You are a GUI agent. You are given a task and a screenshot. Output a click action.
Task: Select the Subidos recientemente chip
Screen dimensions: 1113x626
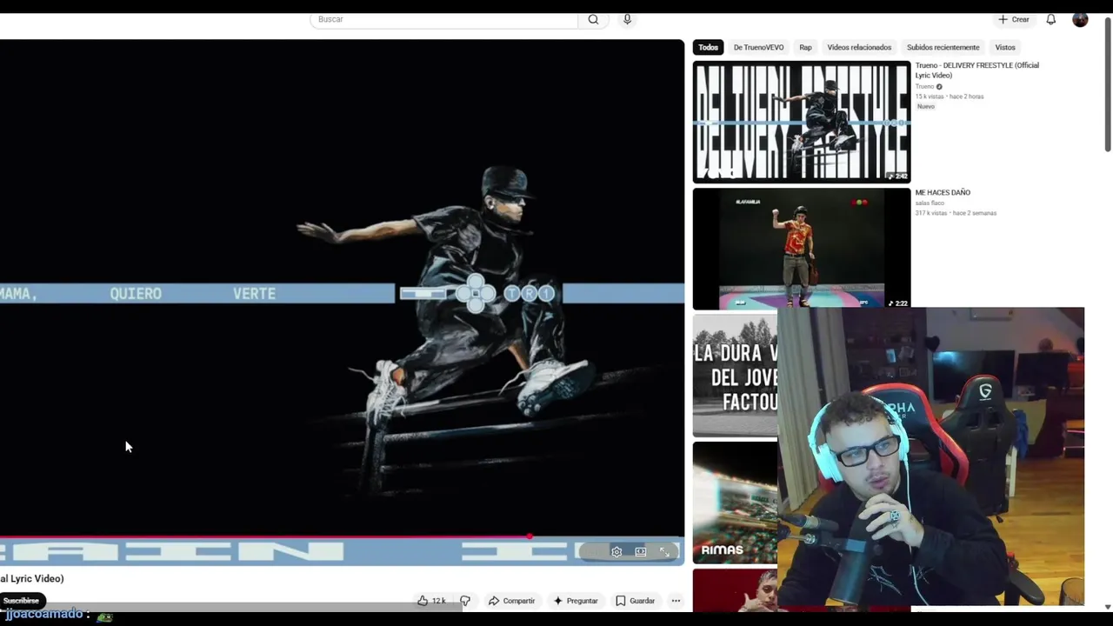click(943, 47)
